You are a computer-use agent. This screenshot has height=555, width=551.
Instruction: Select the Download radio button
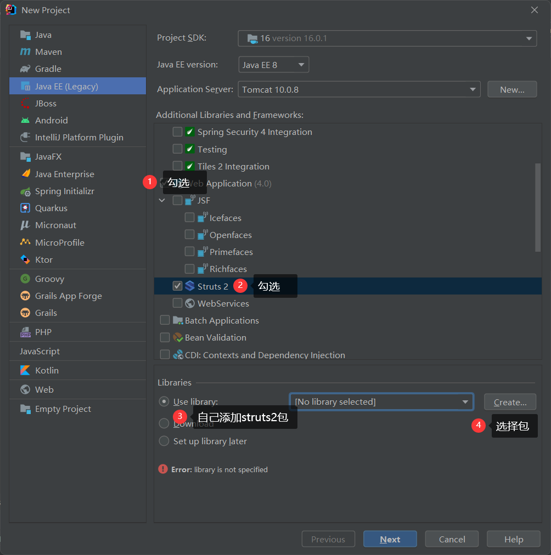click(164, 423)
